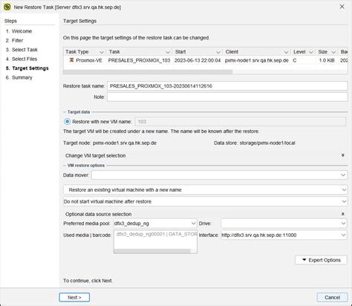Click the Level cell showing C
The width and height of the screenshot is (352, 306).
295,60
